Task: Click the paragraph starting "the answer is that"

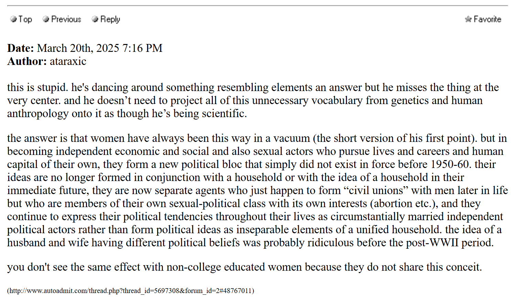Action: (257, 190)
